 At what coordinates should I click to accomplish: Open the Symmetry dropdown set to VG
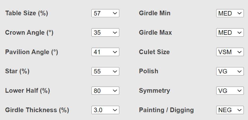230,91
